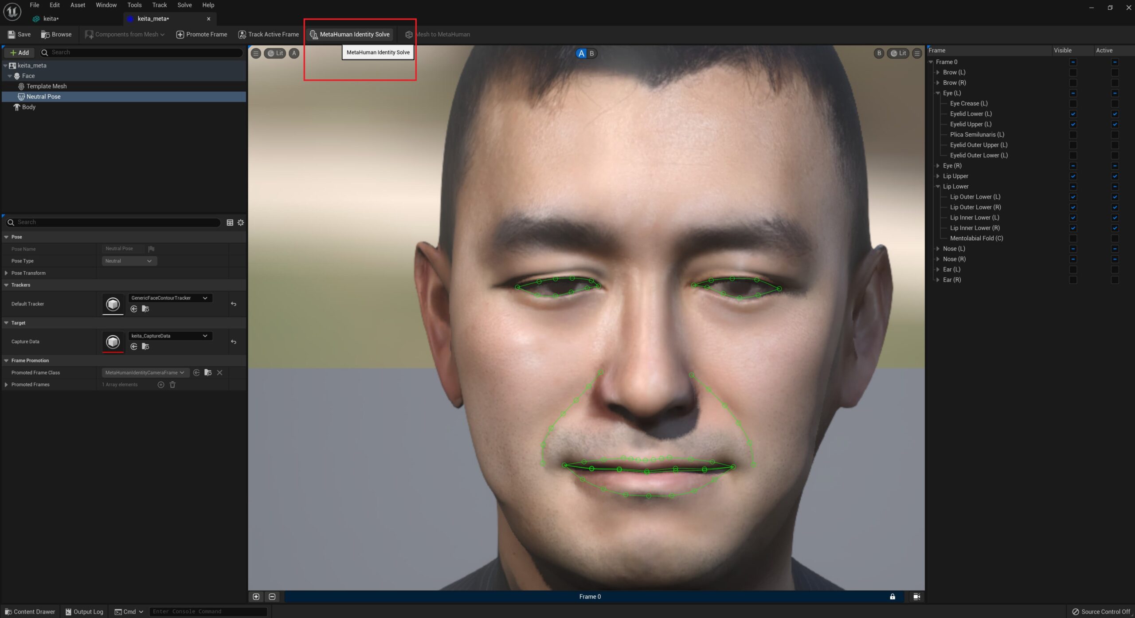1135x618 pixels.
Task: Browse to Default Tracker asset in Content Browser
Action: 145,309
